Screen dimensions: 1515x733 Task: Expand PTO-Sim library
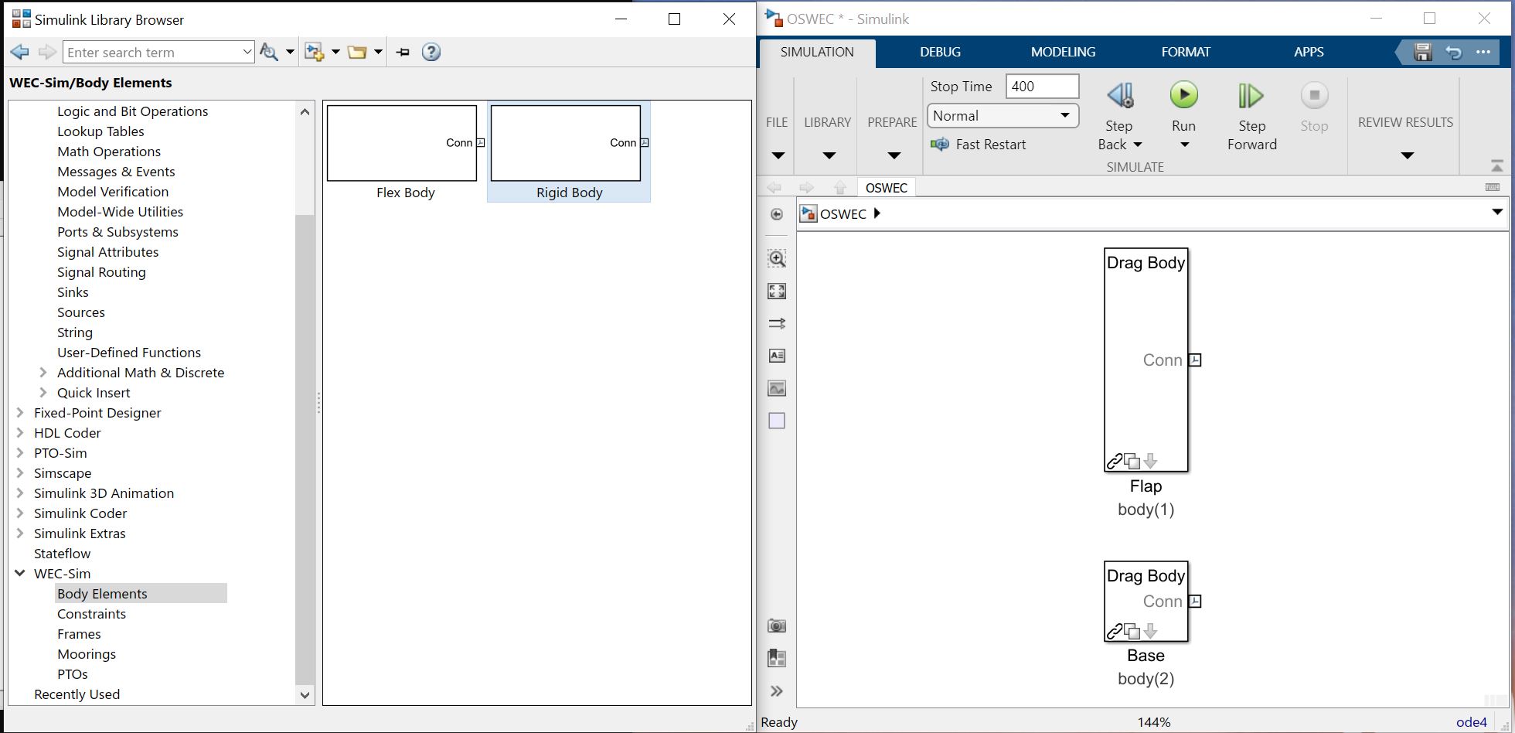(20, 453)
